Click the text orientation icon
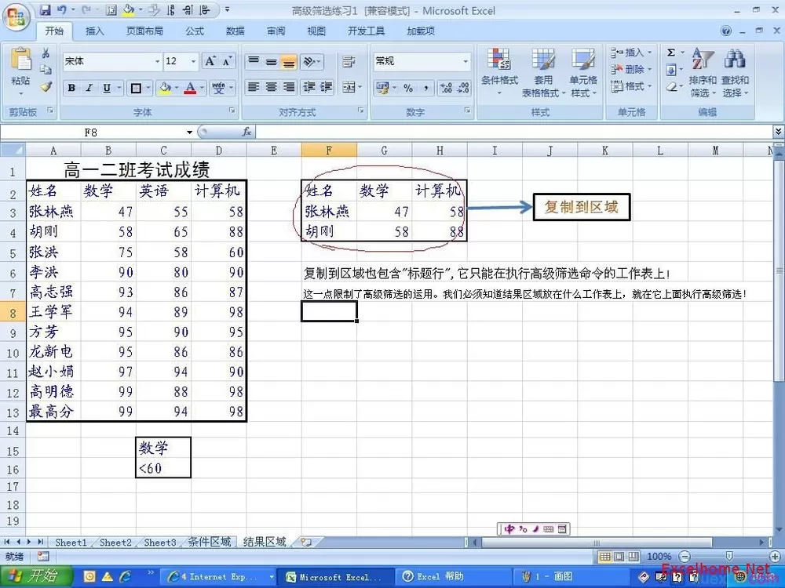Screen dimensions: 785x588 (310, 61)
